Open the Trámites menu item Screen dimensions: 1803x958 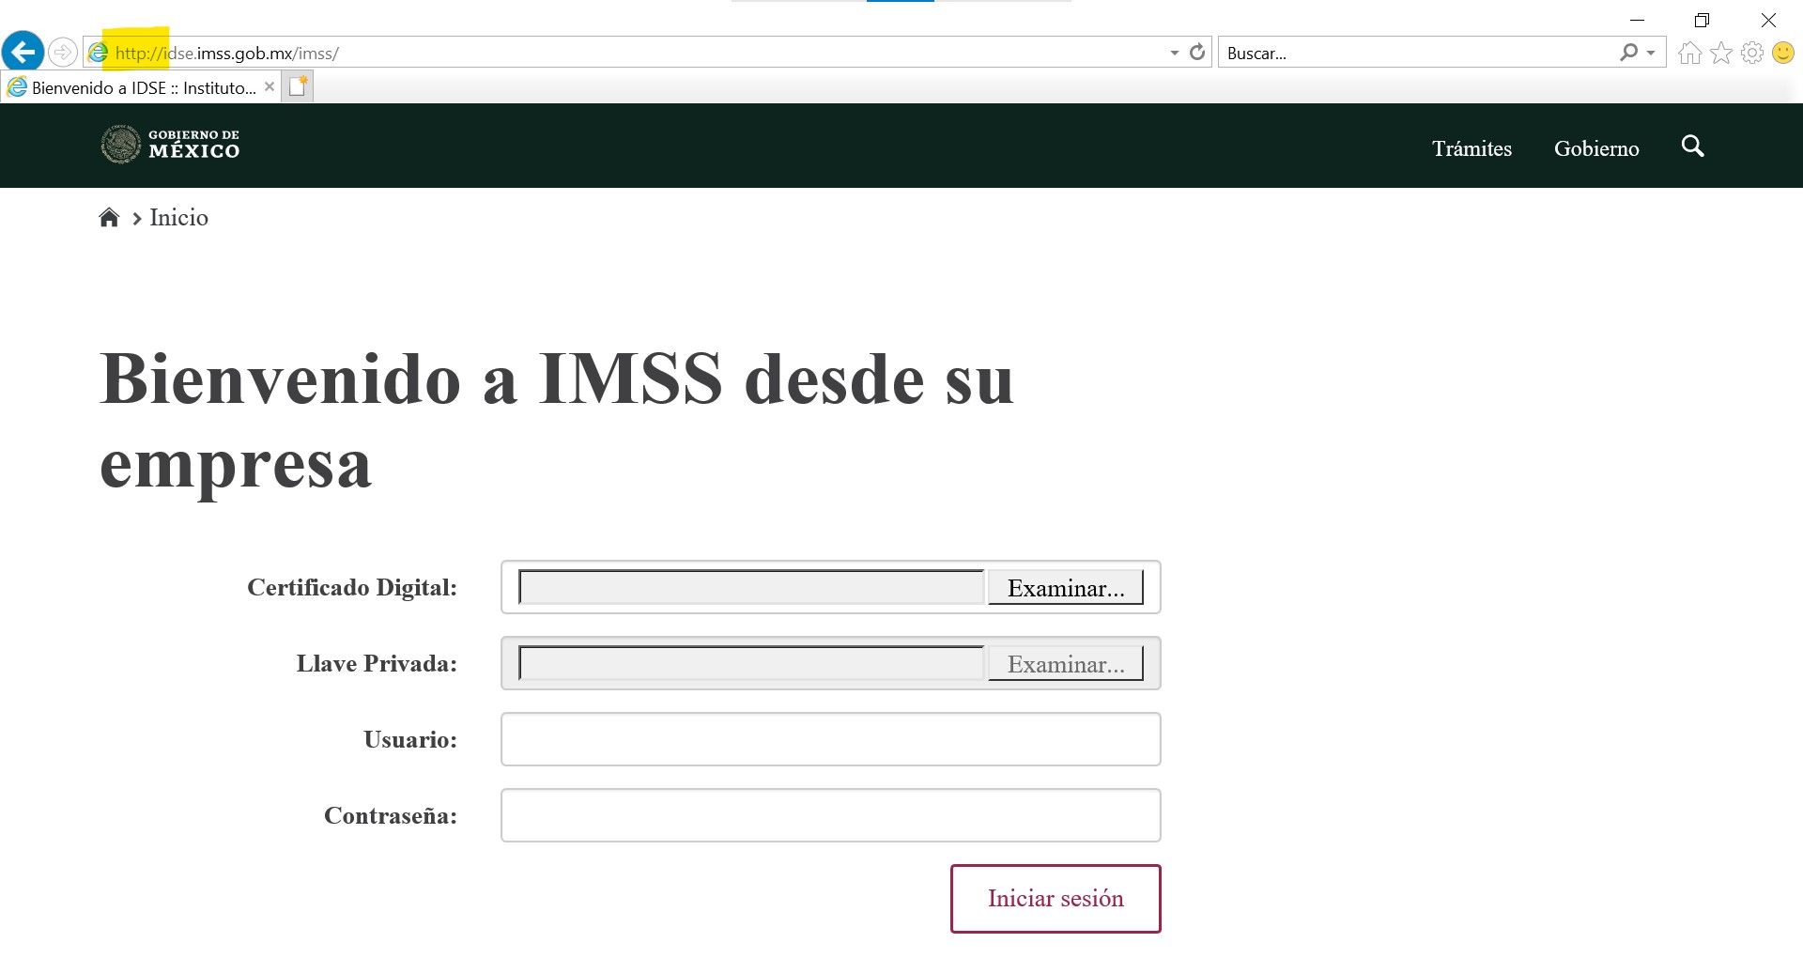tap(1472, 148)
